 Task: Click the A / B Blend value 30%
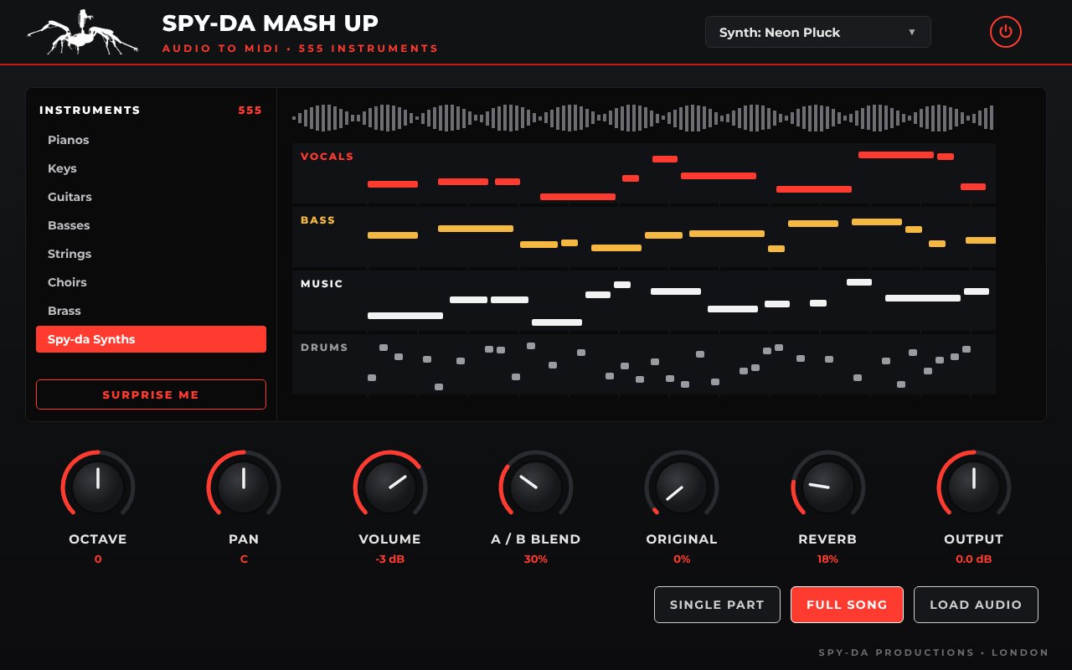click(536, 559)
